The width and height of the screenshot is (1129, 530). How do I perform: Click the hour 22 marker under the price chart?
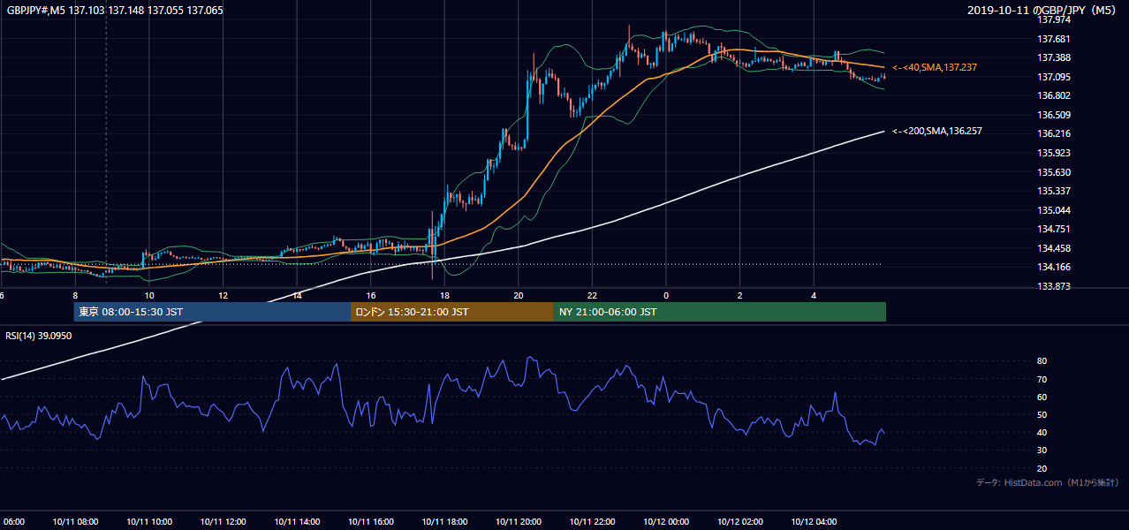coord(593,295)
